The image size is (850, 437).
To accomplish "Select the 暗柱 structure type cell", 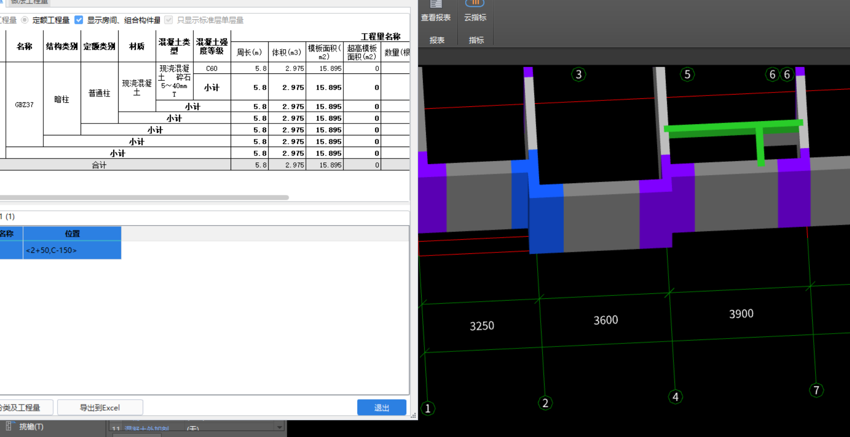I will click(x=62, y=99).
